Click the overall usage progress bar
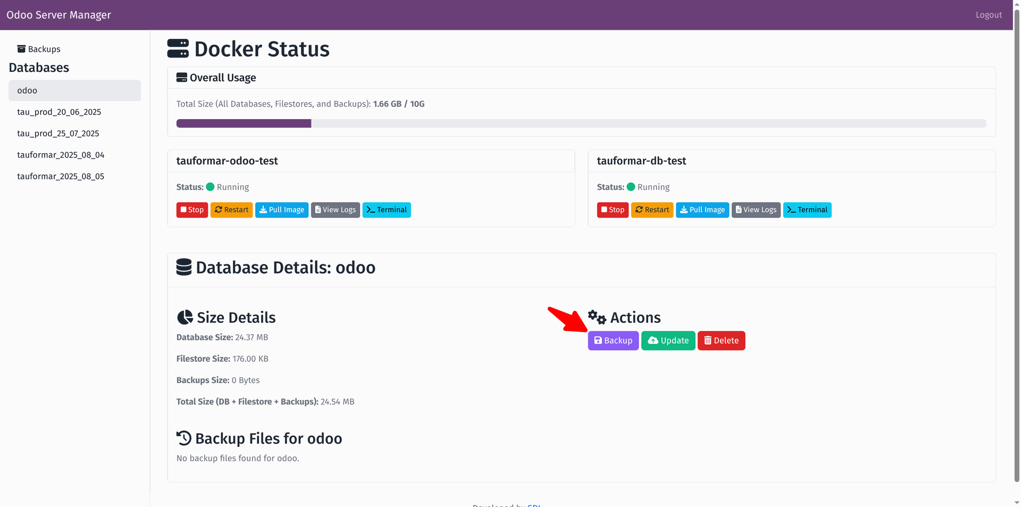 (x=581, y=123)
